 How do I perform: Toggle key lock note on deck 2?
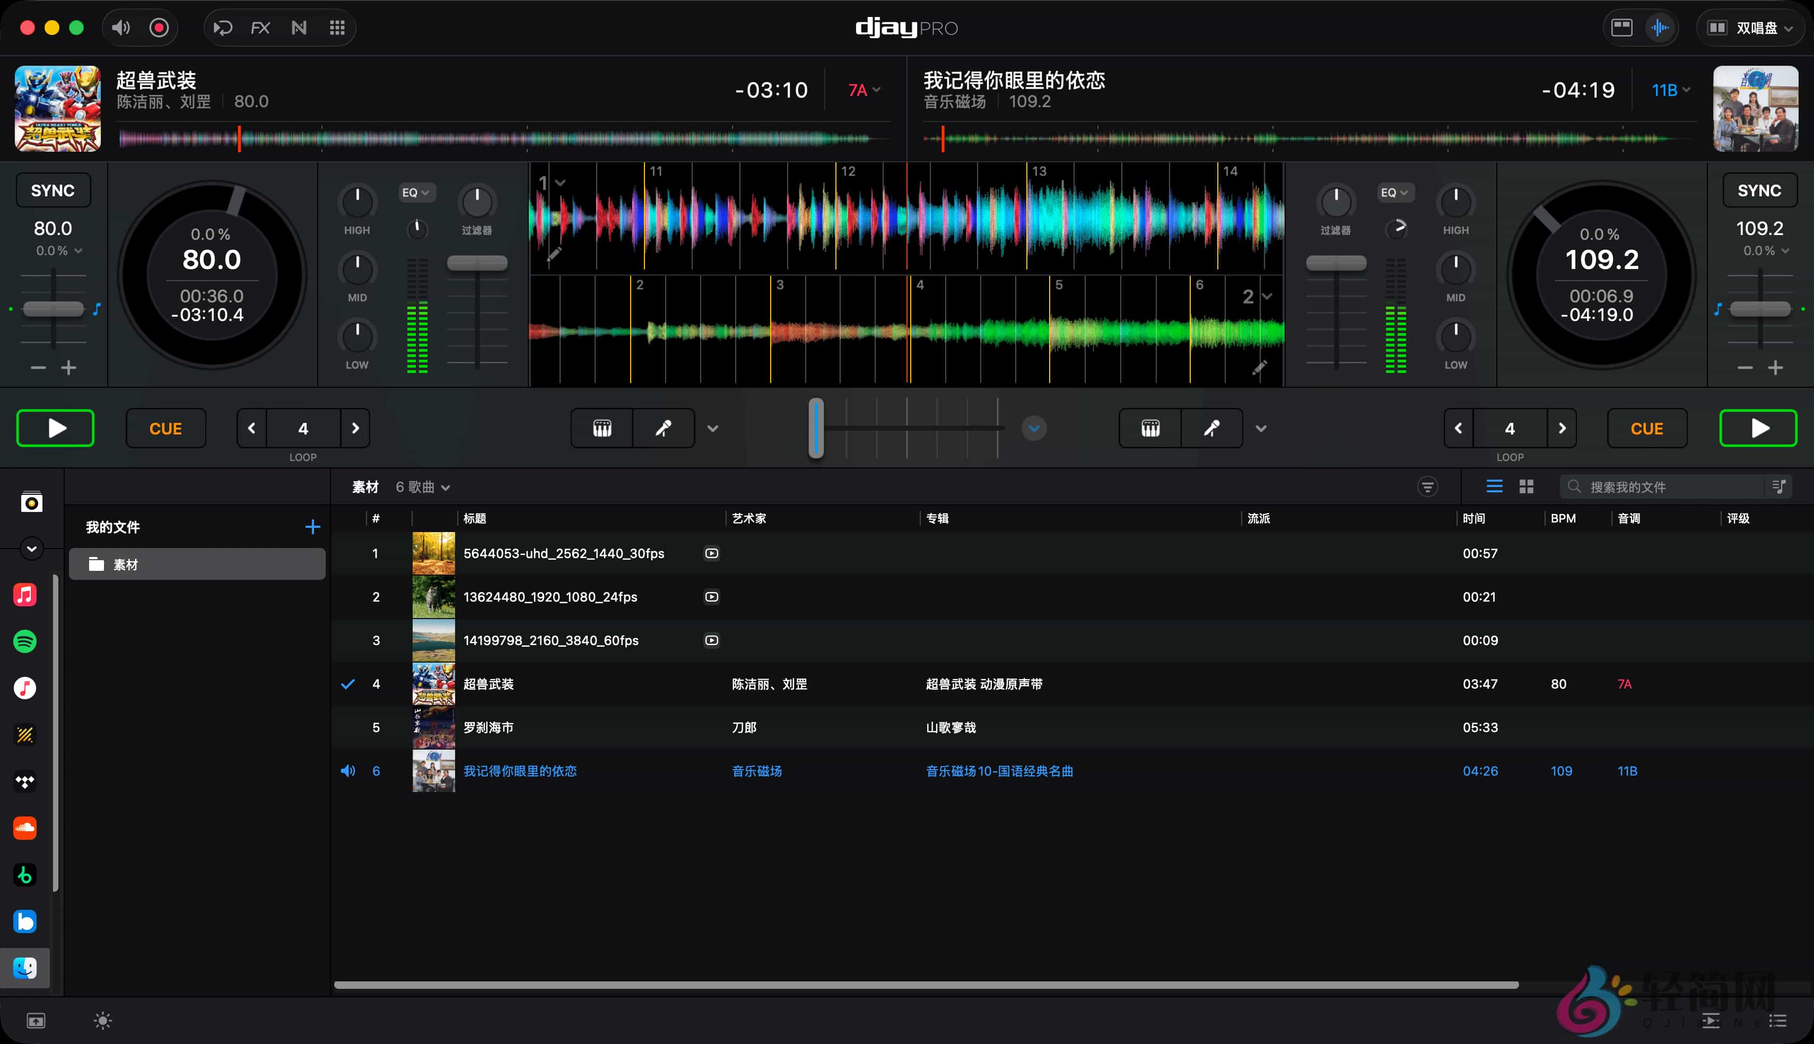(x=1718, y=309)
